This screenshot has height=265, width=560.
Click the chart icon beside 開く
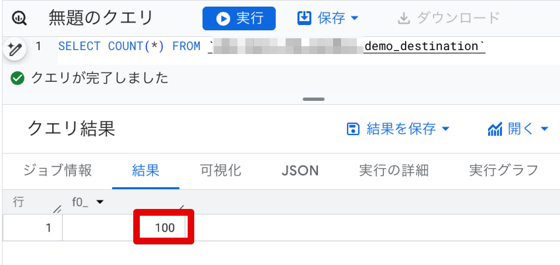(495, 129)
